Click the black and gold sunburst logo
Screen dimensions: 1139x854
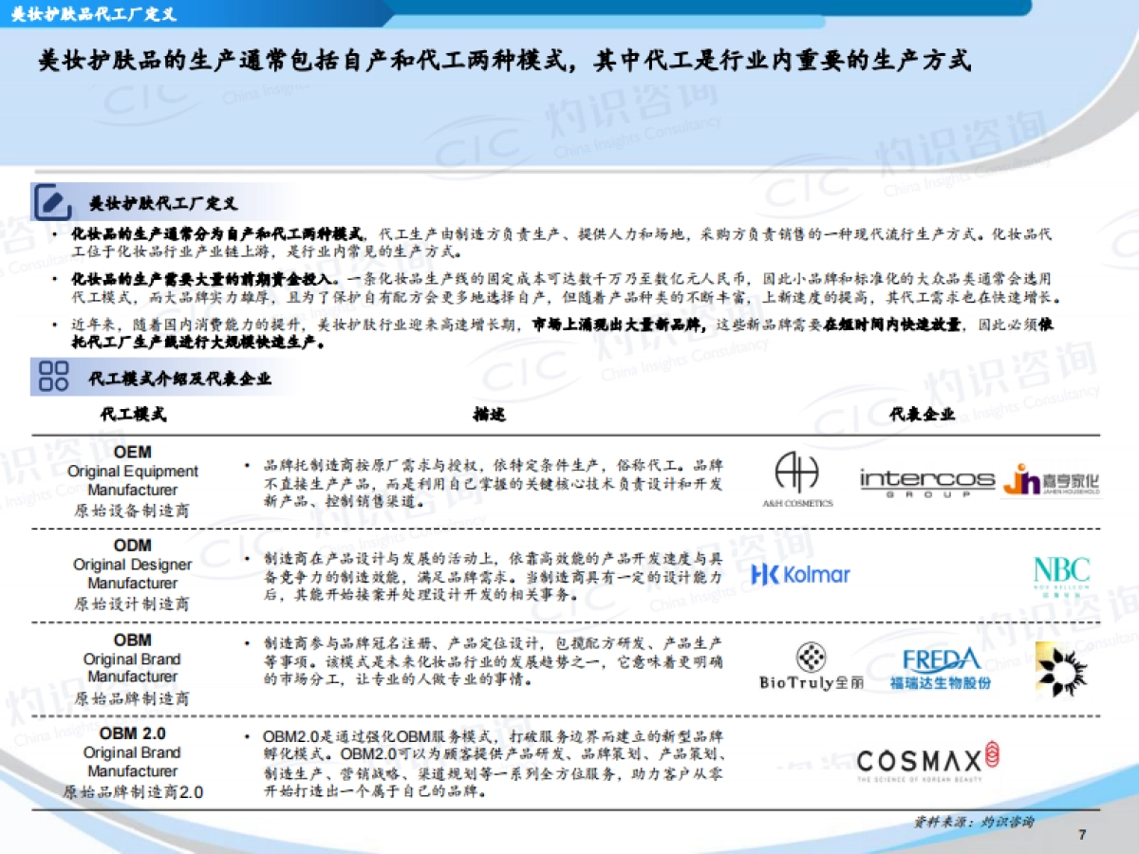[1061, 668]
